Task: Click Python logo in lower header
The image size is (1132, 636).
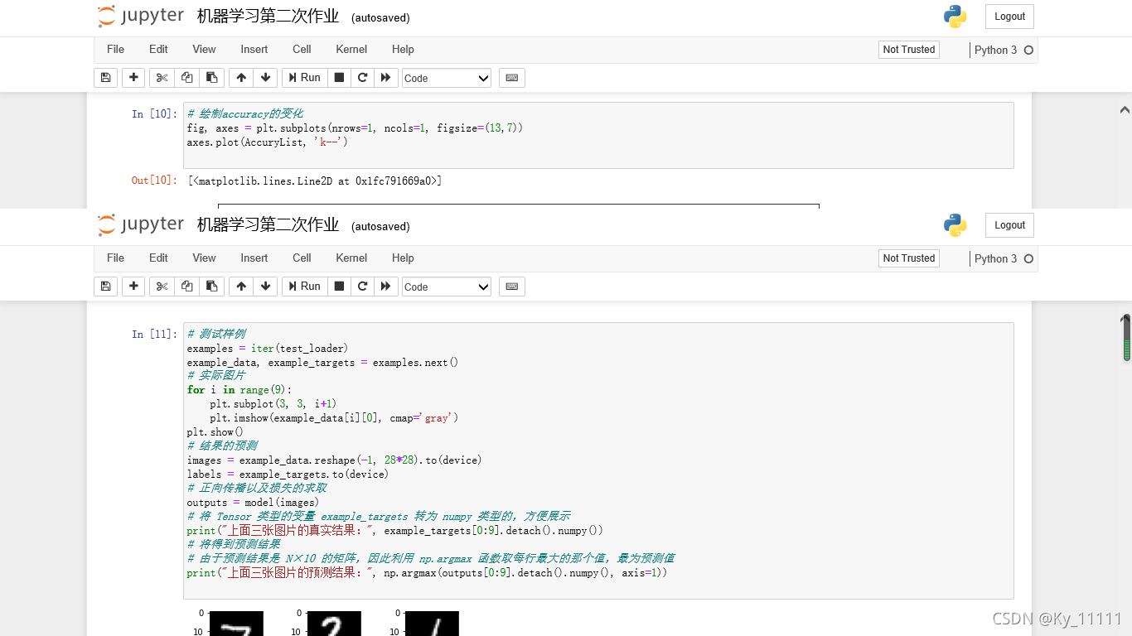Action: tap(955, 225)
